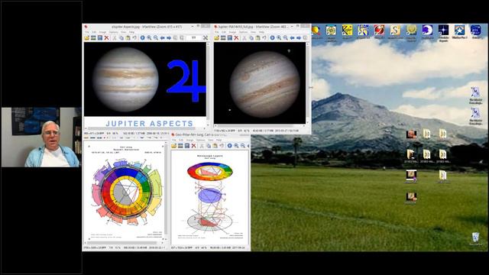Click Zoom Out magnifier in Jupiter Aspects window
489x275 pixels.
[x=156, y=37]
